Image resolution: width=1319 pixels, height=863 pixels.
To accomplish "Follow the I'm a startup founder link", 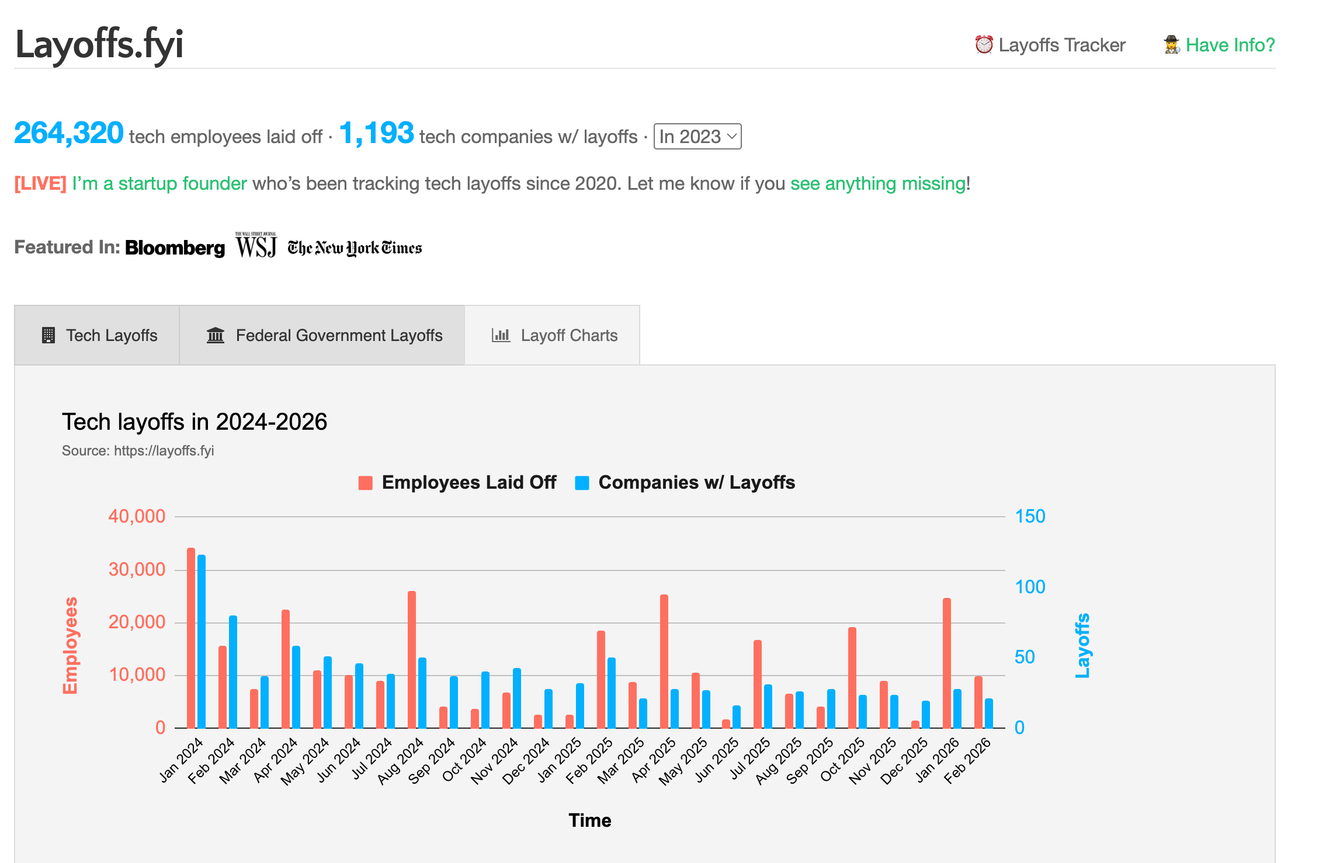I will tap(159, 183).
